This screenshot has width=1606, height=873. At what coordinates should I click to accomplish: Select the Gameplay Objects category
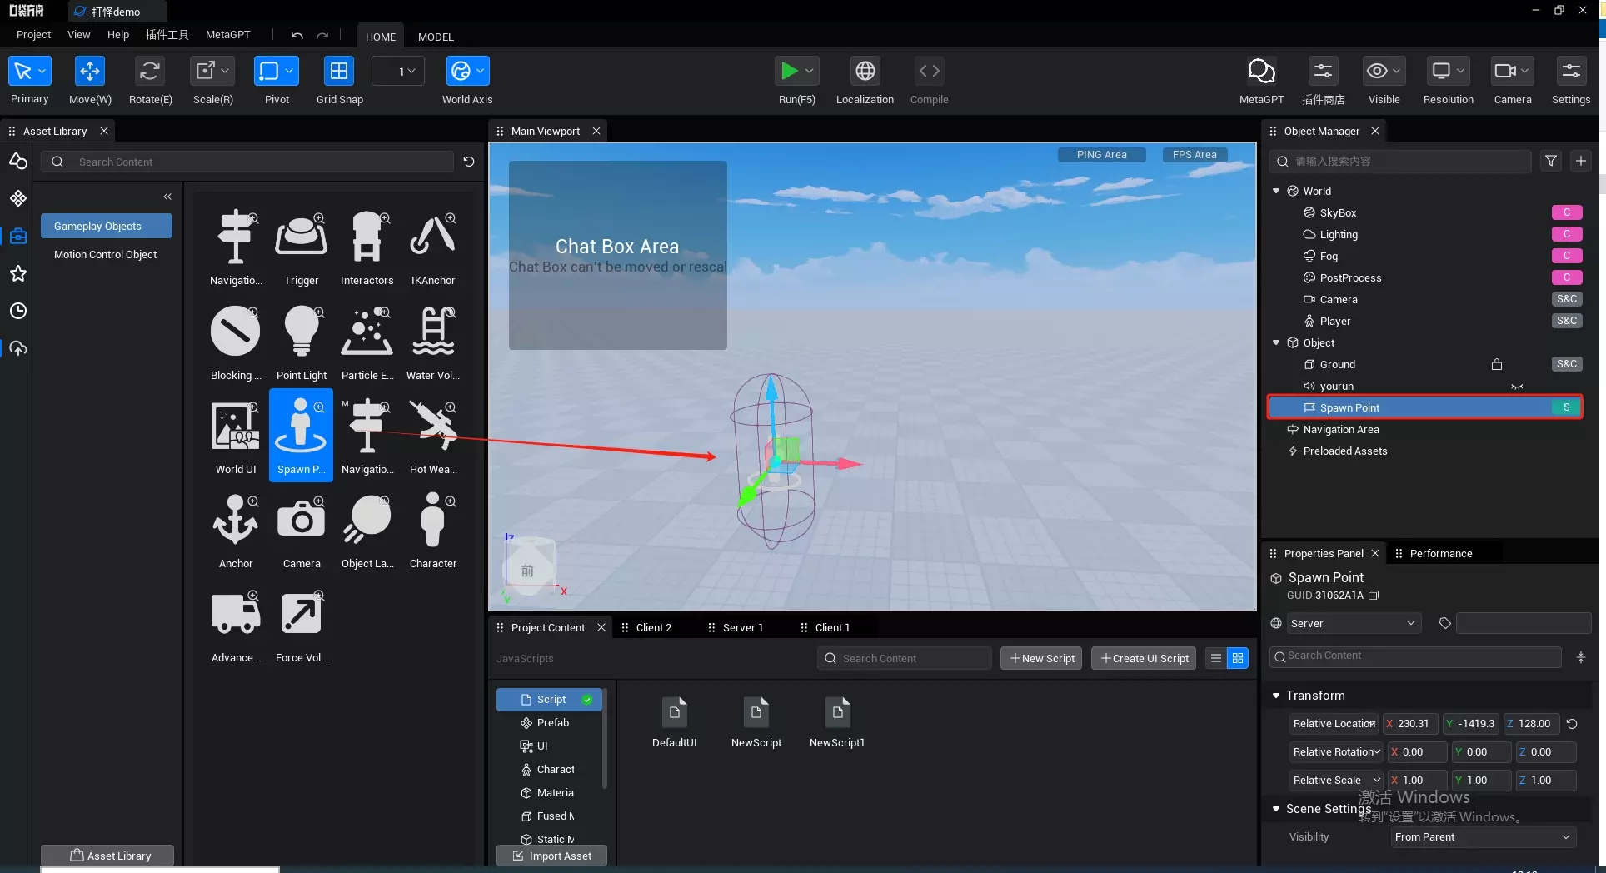coord(107,226)
